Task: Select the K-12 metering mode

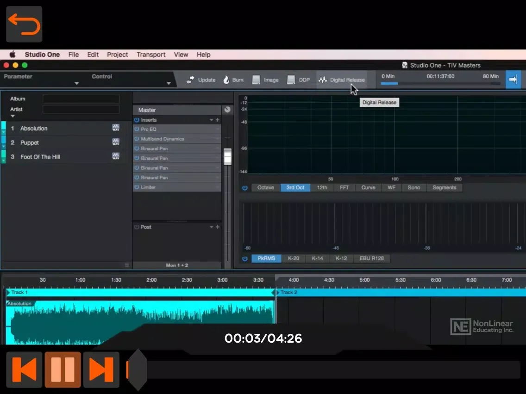Action: point(341,259)
